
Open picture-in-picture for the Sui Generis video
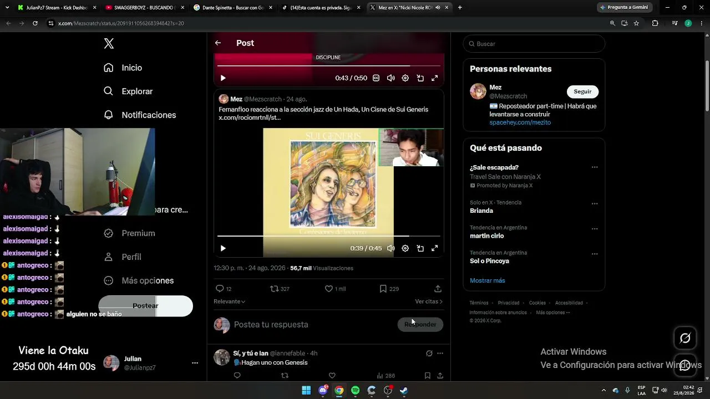point(420,248)
